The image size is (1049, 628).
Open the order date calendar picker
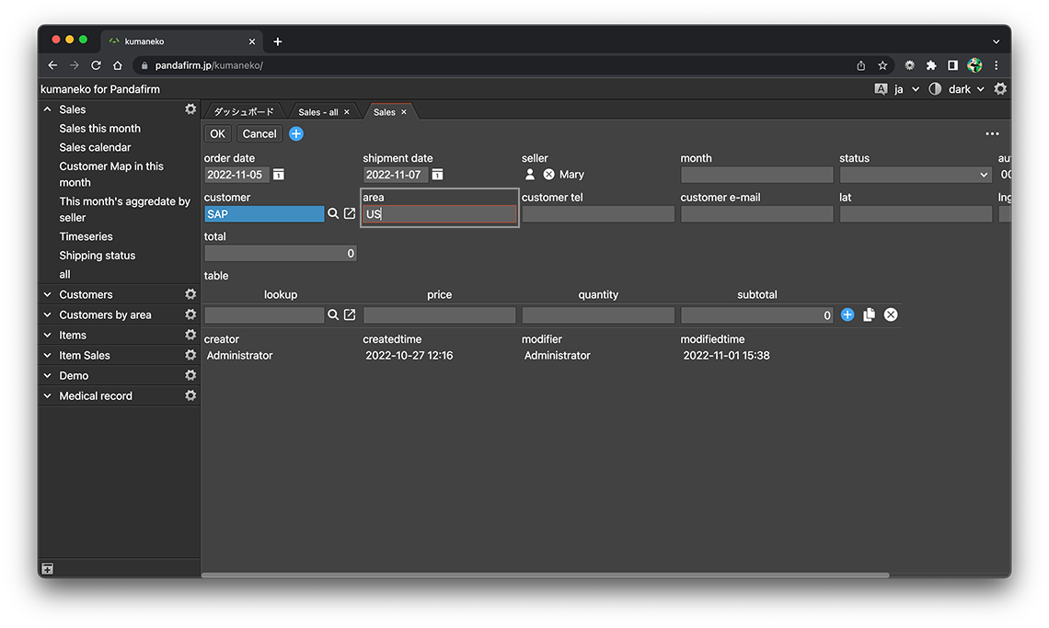[x=279, y=175]
